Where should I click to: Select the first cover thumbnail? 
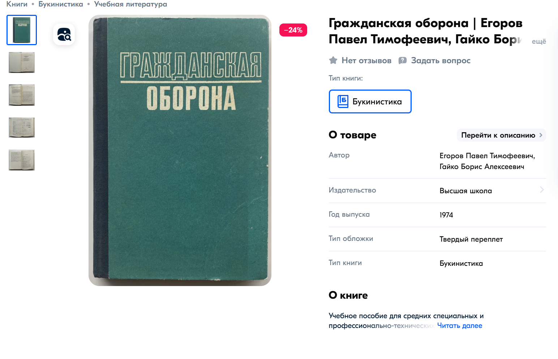(x=22, y=30)
